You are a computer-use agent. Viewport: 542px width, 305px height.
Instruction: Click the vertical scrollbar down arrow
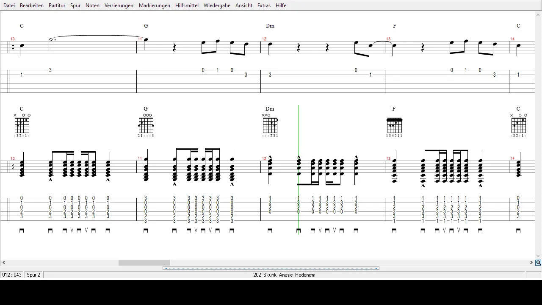pos(538,256)
